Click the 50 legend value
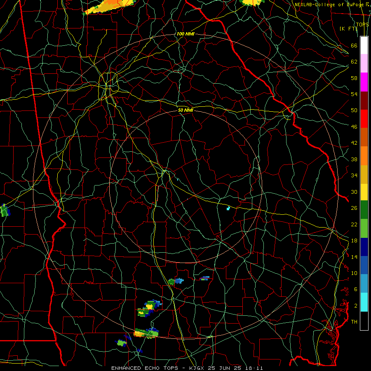The height and width of the screenshot is (371, 371). [x=354, y=110]
